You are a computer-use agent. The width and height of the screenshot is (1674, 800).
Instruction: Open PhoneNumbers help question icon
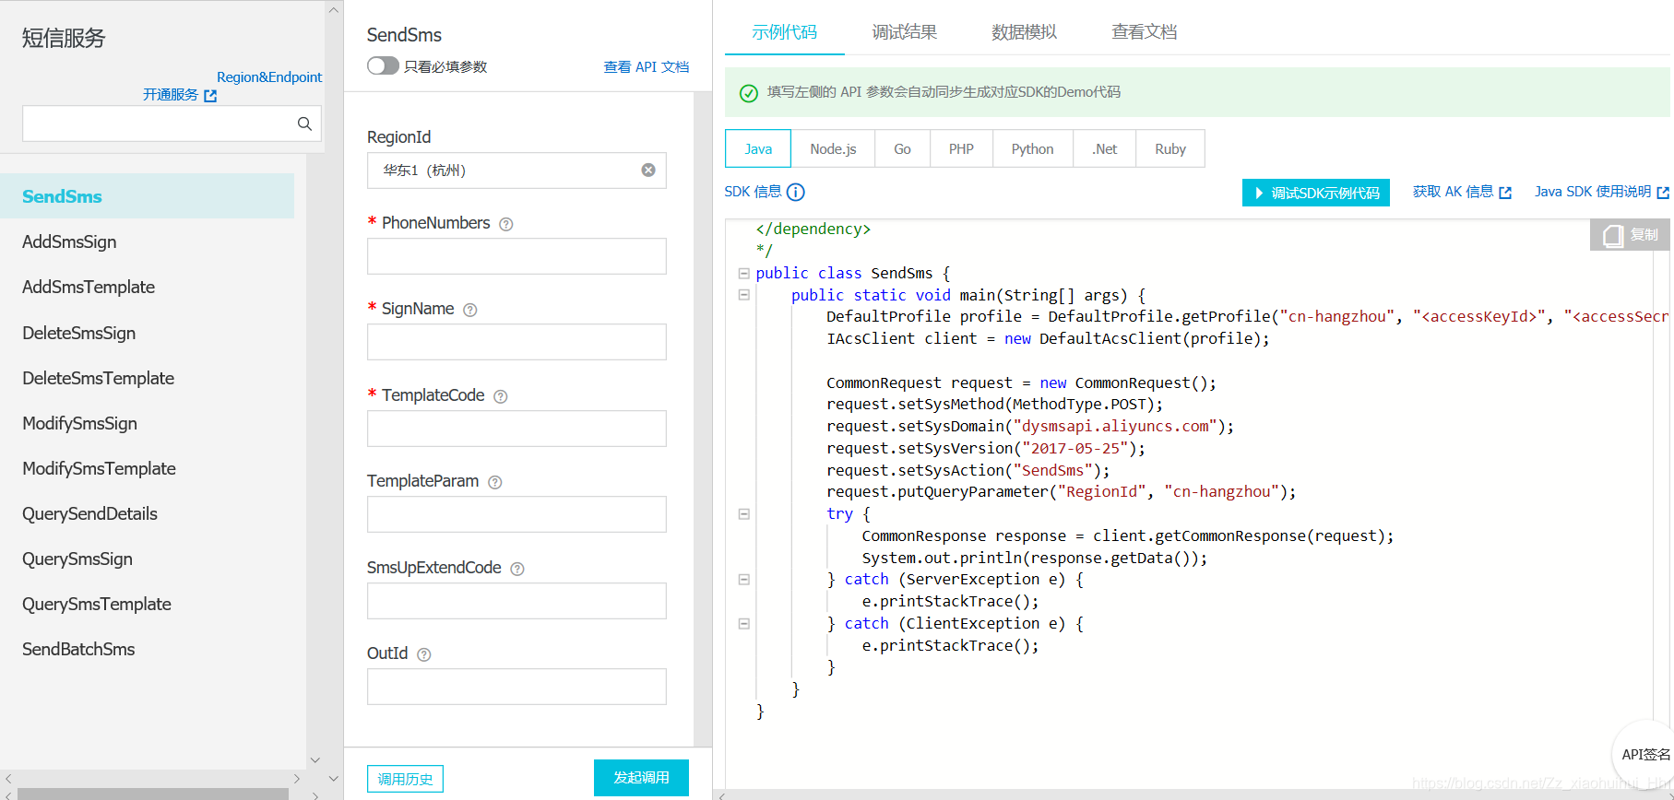(x=506, y=224)
